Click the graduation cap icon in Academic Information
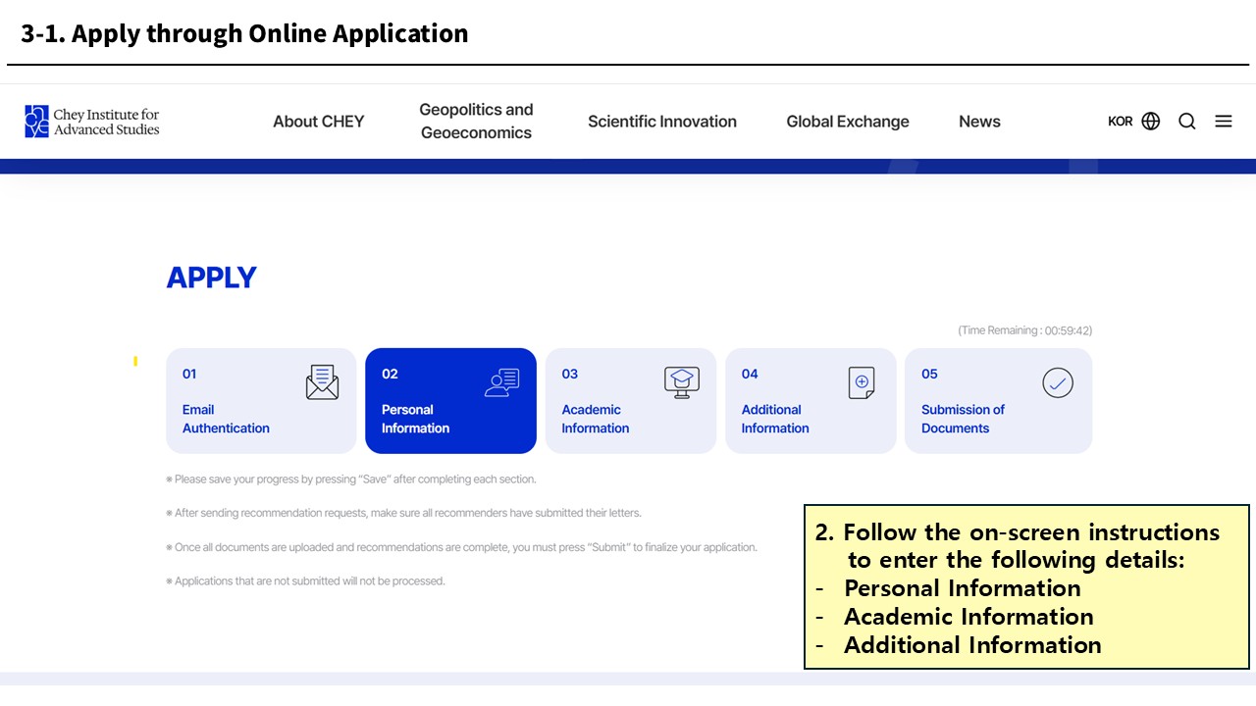The width and height of the screenshot is (1256, 706). pos(682,381)
